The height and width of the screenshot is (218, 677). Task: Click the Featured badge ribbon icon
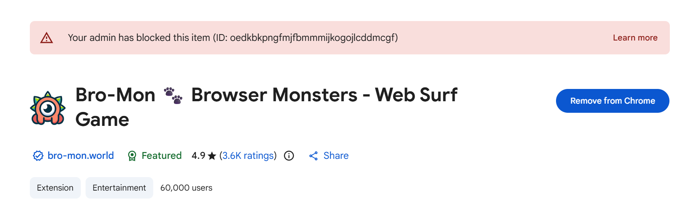point(132,156)
